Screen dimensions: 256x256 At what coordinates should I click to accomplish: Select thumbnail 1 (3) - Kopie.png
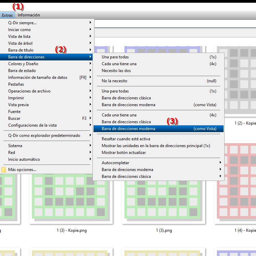71,199
